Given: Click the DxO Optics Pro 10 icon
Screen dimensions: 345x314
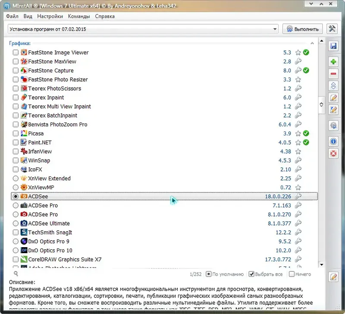Looking at the screenshot, I should (24, 250).
